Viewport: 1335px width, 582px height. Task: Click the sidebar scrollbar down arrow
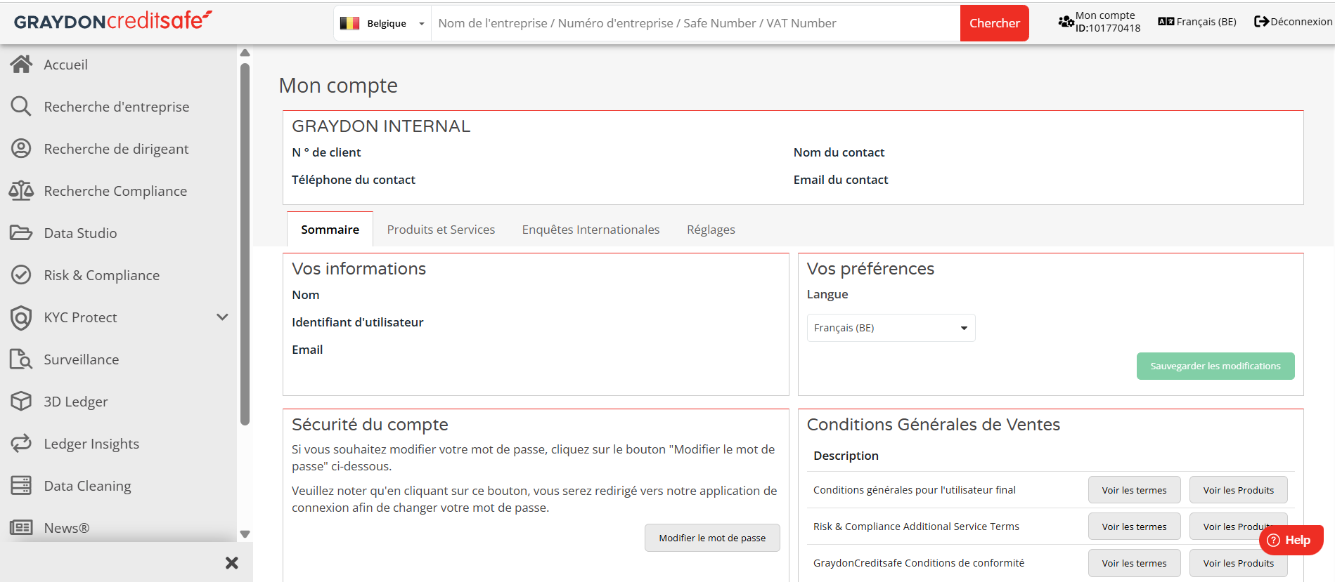tap(245, 534)
